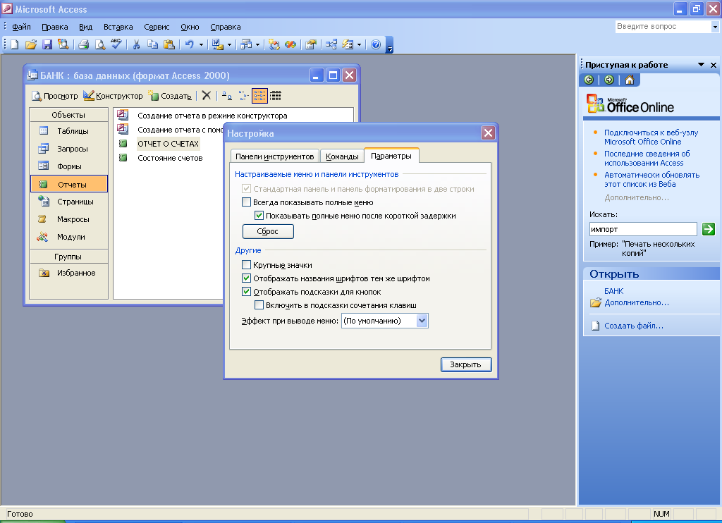Click the Paste clipboard icon
Screen dimensions: 722x523
pyautogui.click(x=169, y=44)
